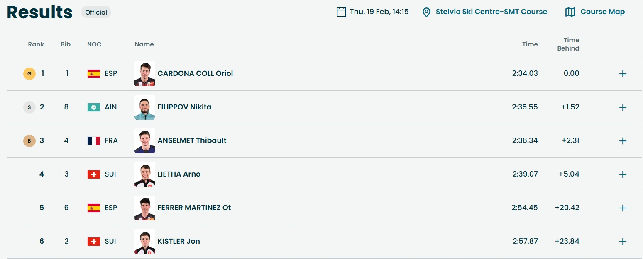Expand Filippov Nikita's result row
The image size is (643, 259).
(623, 107)
